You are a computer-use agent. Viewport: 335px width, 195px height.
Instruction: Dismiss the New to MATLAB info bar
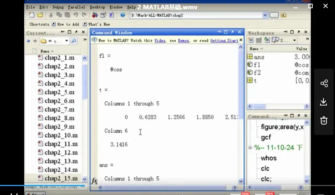click(241, 40)
